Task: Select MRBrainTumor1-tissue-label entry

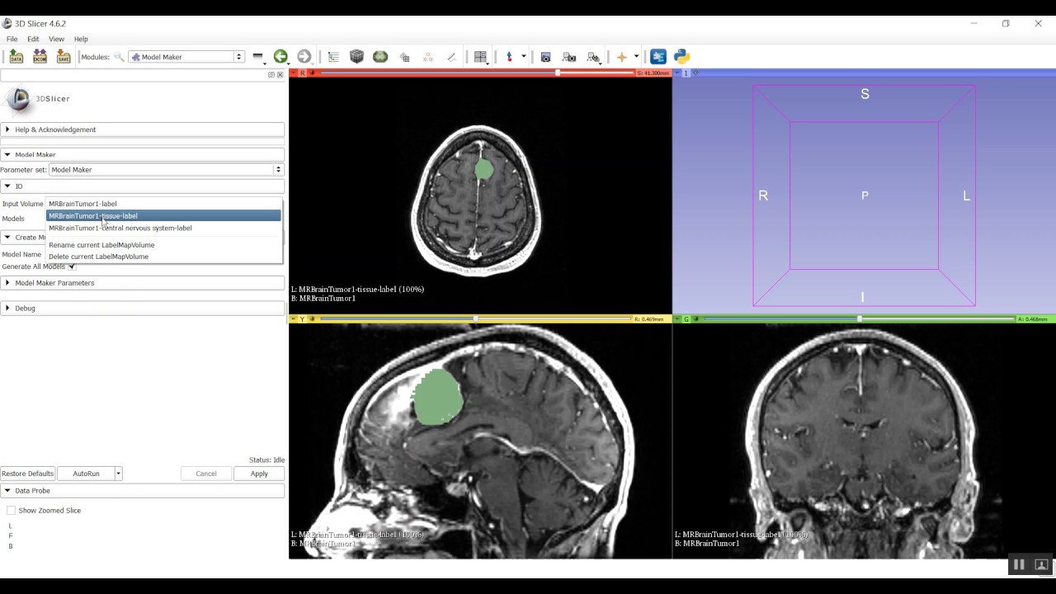Action: coord(163,216)
